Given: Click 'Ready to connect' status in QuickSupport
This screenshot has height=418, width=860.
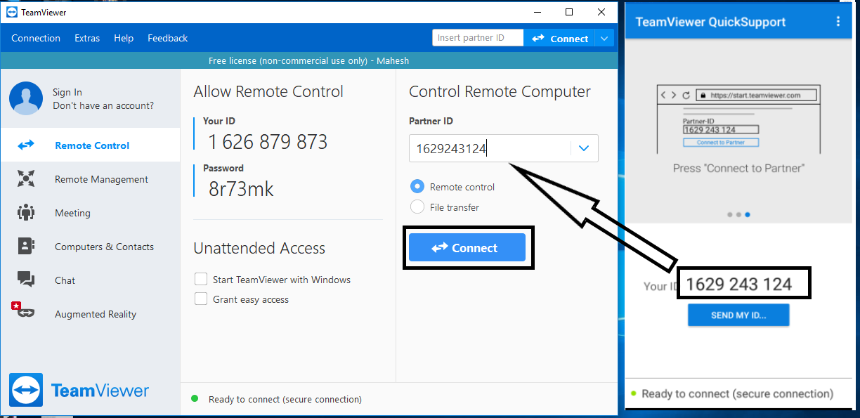Looking at the screenshot, I should click(x=737, y=393).
